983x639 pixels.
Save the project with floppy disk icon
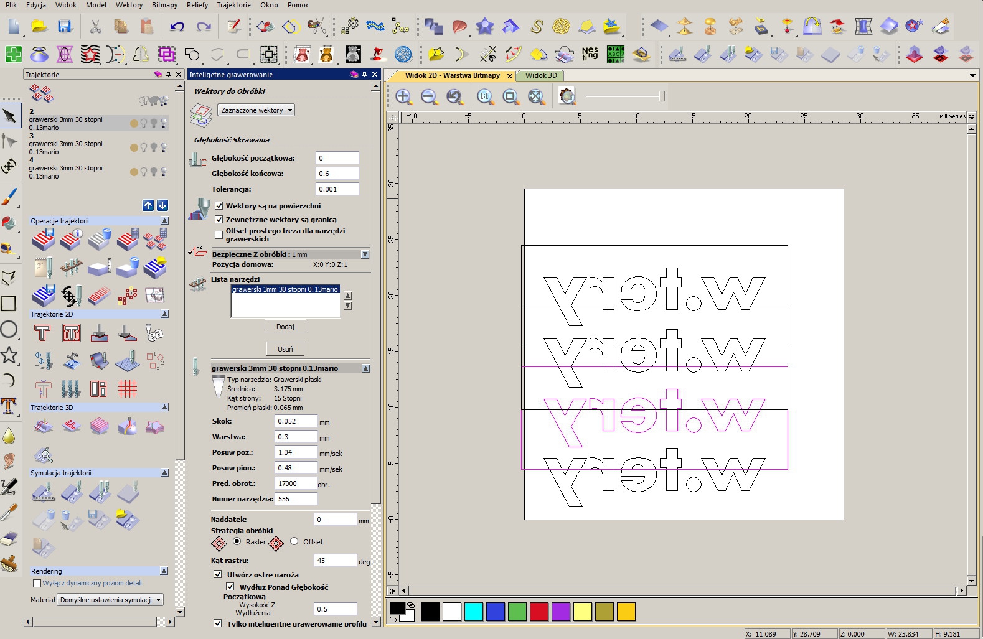(x=65, y=26)
